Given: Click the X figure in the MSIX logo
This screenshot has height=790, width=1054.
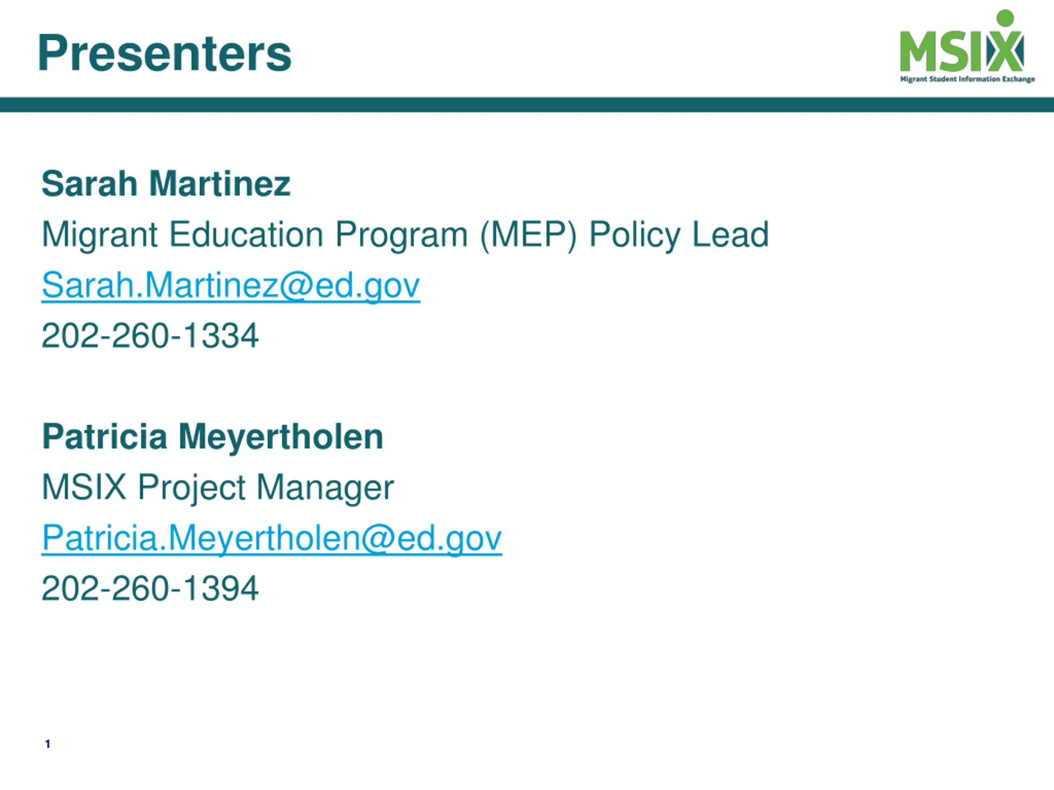Looking at the screenshot, I should 1005,51.
